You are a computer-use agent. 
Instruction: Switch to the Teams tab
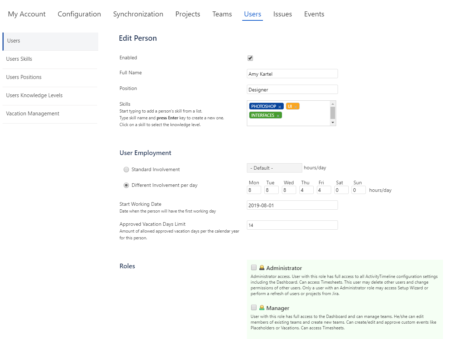pos(222,14)
